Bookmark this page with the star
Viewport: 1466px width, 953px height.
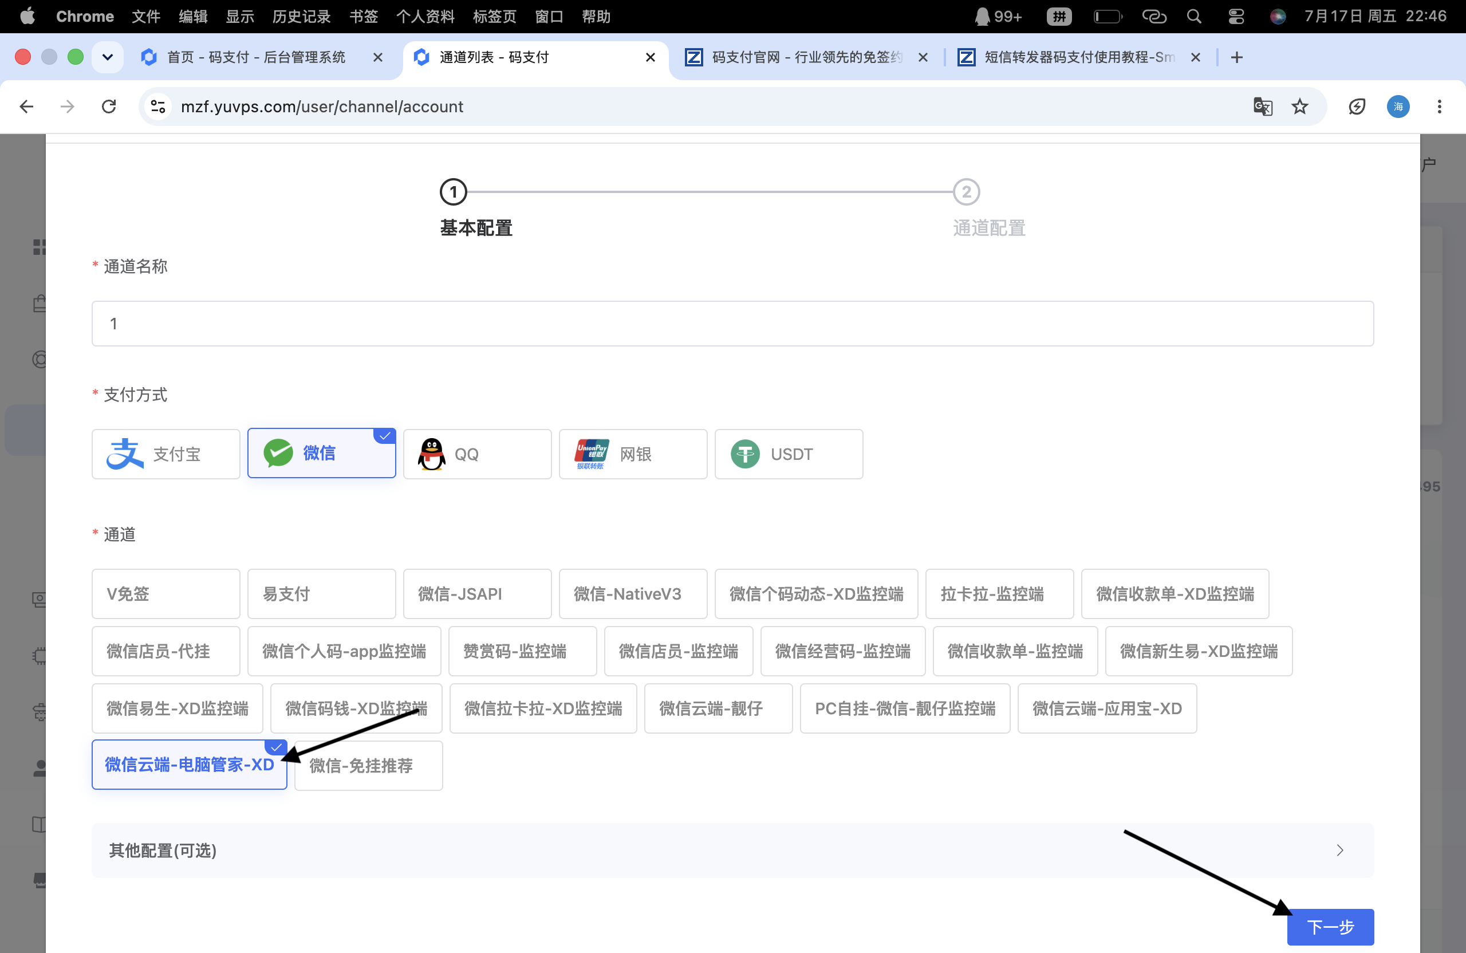[1300, 107]
